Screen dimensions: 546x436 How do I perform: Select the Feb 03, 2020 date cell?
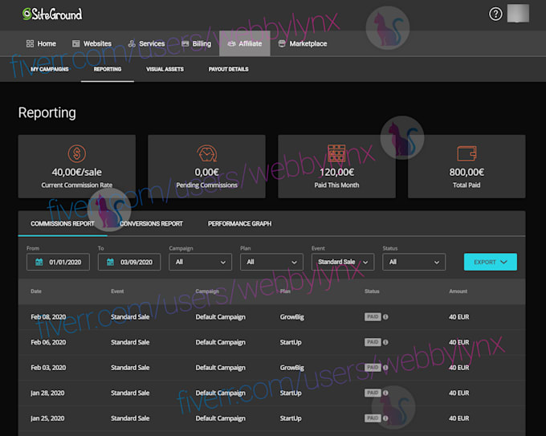click(48, 368)
